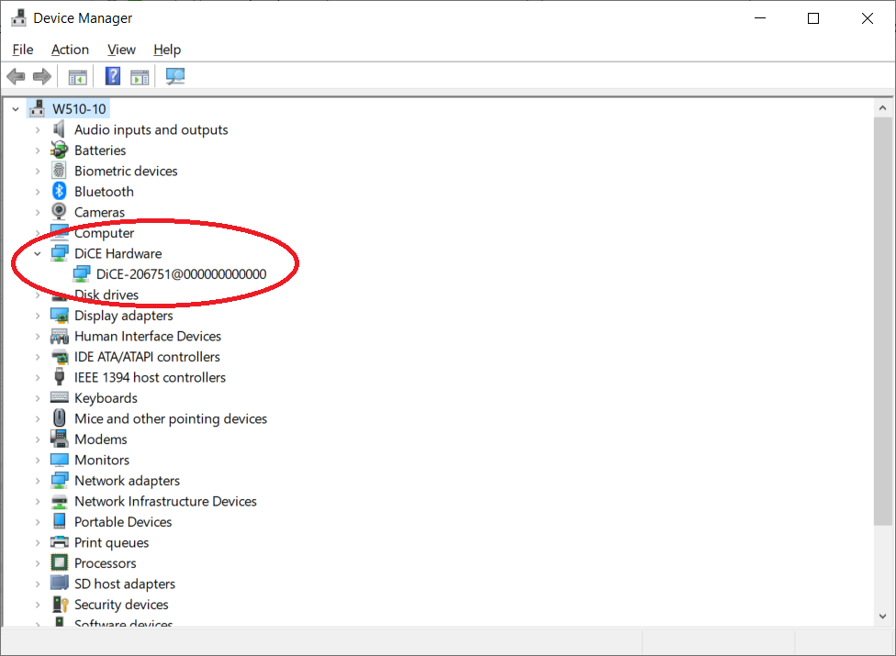Open the Action menu
The width and height of the screenshot is (896, 656).
(x=70, y=50)
